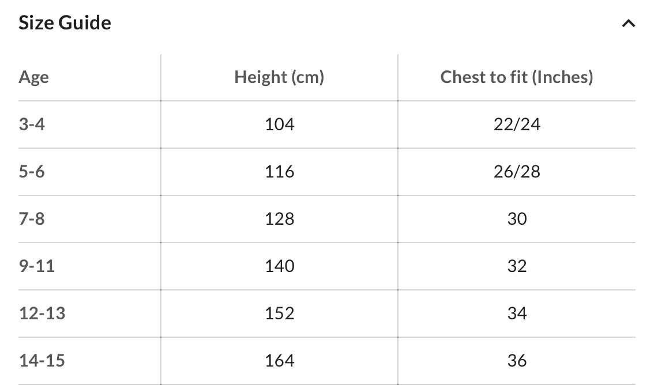Screen dimensions: 654x385
Task: Choose the 9-11 age row label
Action: 37,266
